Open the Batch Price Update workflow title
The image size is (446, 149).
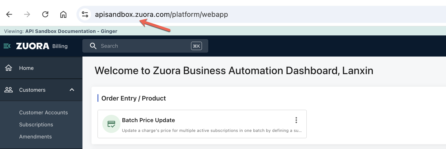pos(148,120)
